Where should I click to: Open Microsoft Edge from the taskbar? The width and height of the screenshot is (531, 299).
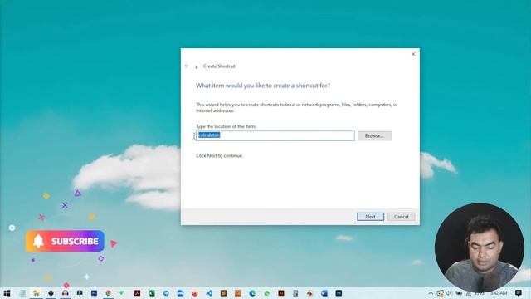pos(252,293)
